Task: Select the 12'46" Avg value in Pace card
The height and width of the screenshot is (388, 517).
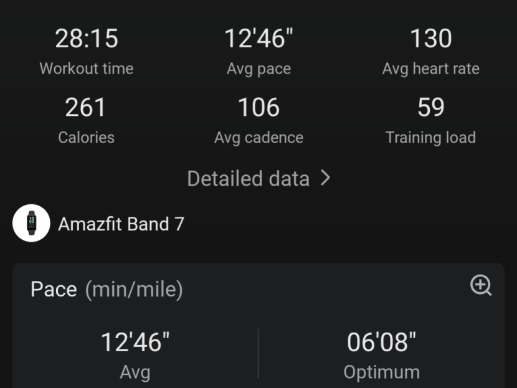Action: point(135,342)
